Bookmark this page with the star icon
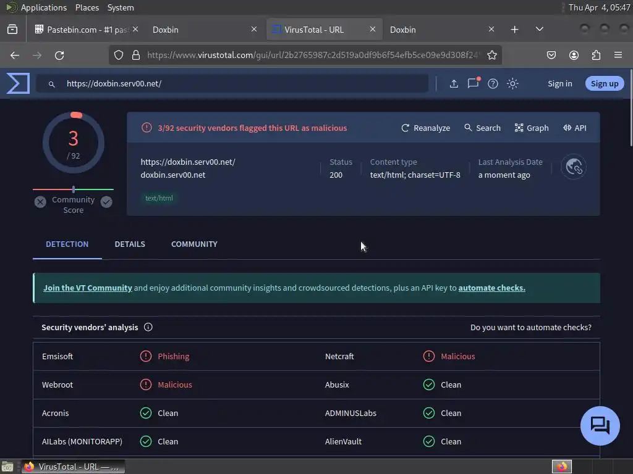Viewport: 633px width, 474px height. click(491, 55)
